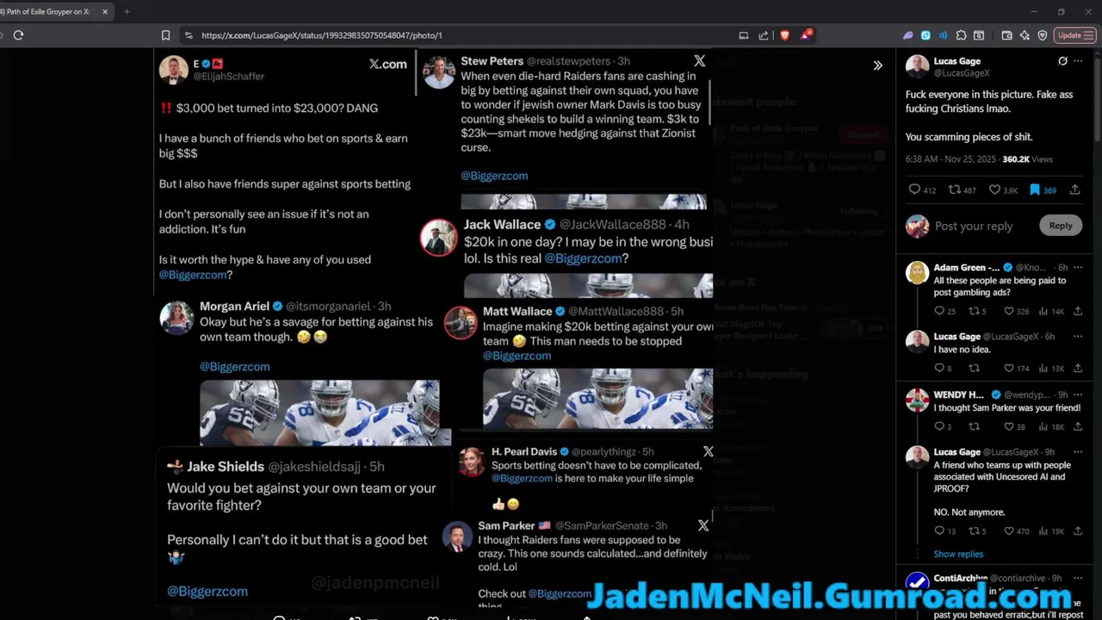Open more options on WENDY H reply
This screenshot has height=620, width=1102.
(x=1077, y=394)
